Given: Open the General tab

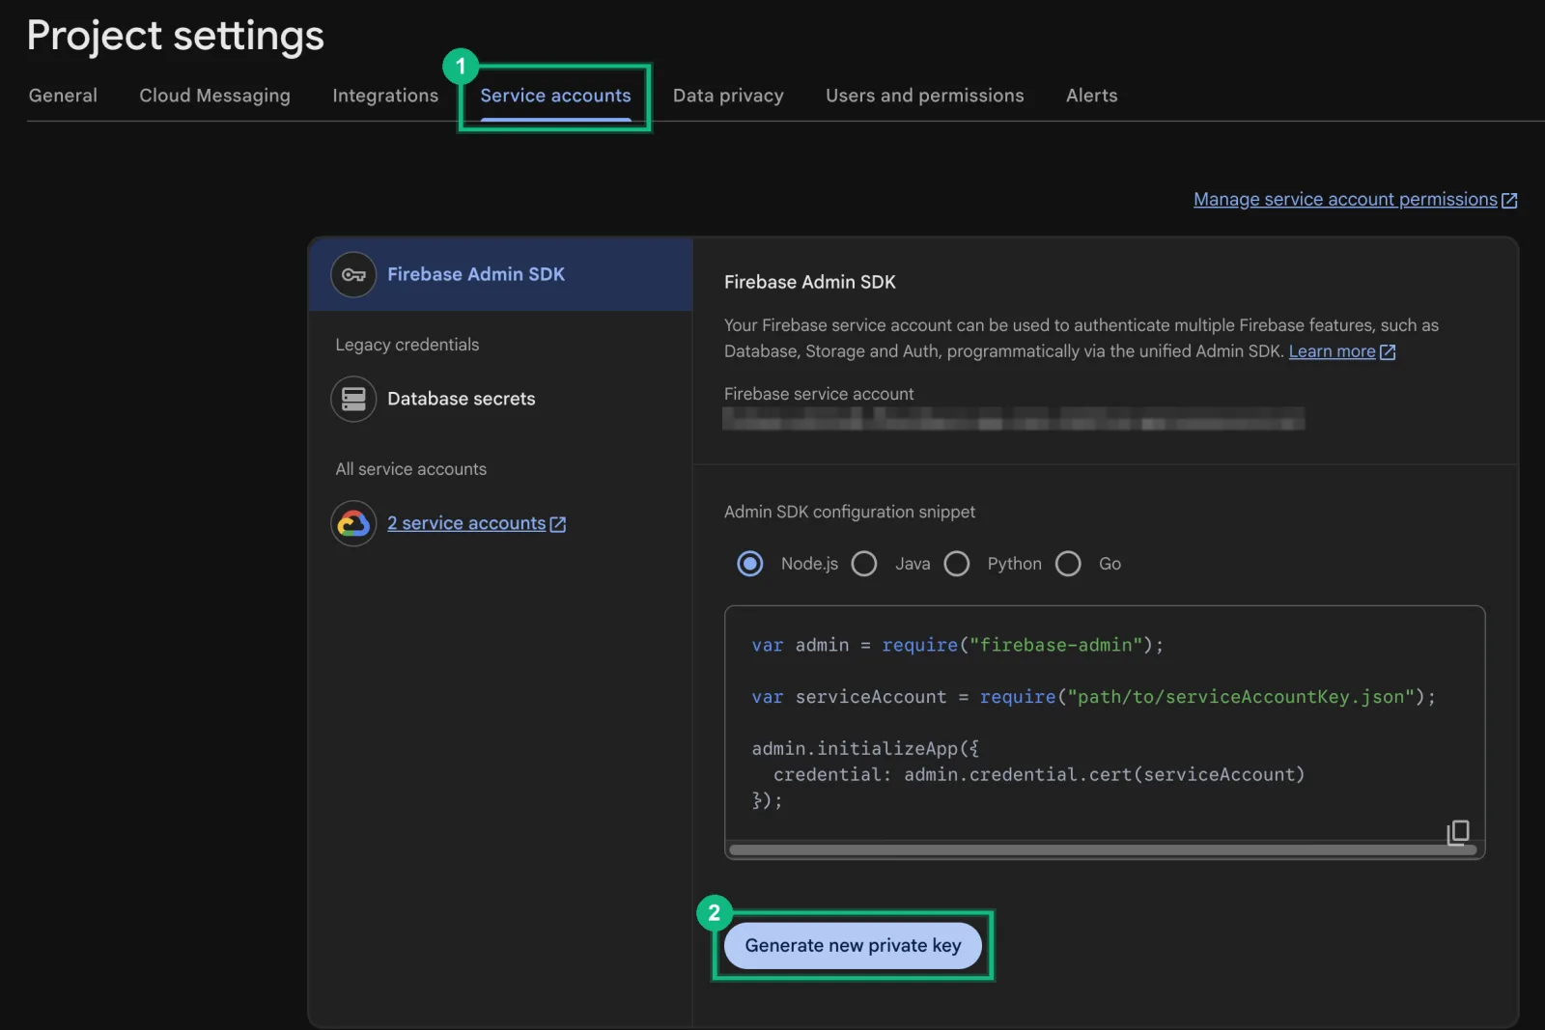Looking at the screenshot, I should pos(63,96).
